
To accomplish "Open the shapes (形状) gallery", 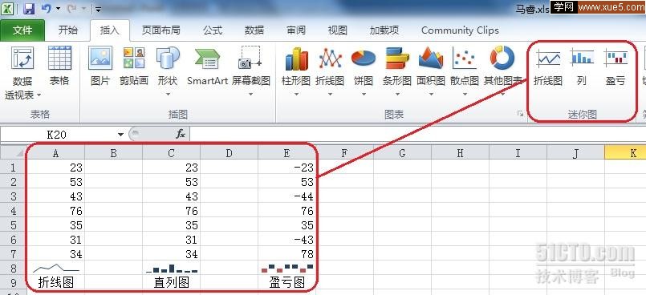I will point(168,66).
